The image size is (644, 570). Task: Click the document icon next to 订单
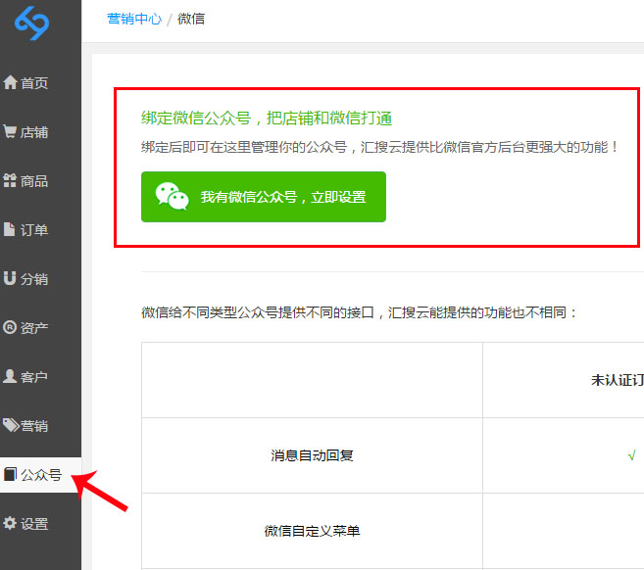(x=11, y=230)
